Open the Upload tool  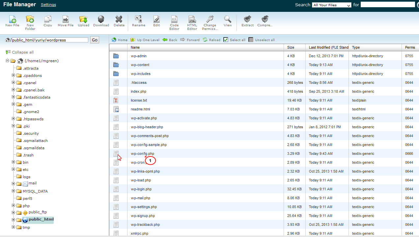coord(83,20)
